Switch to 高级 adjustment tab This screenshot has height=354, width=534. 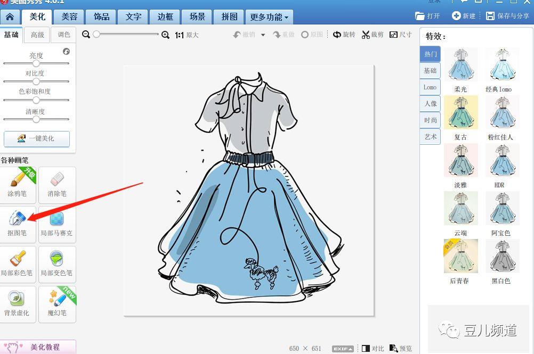click(x=37, y=35)
